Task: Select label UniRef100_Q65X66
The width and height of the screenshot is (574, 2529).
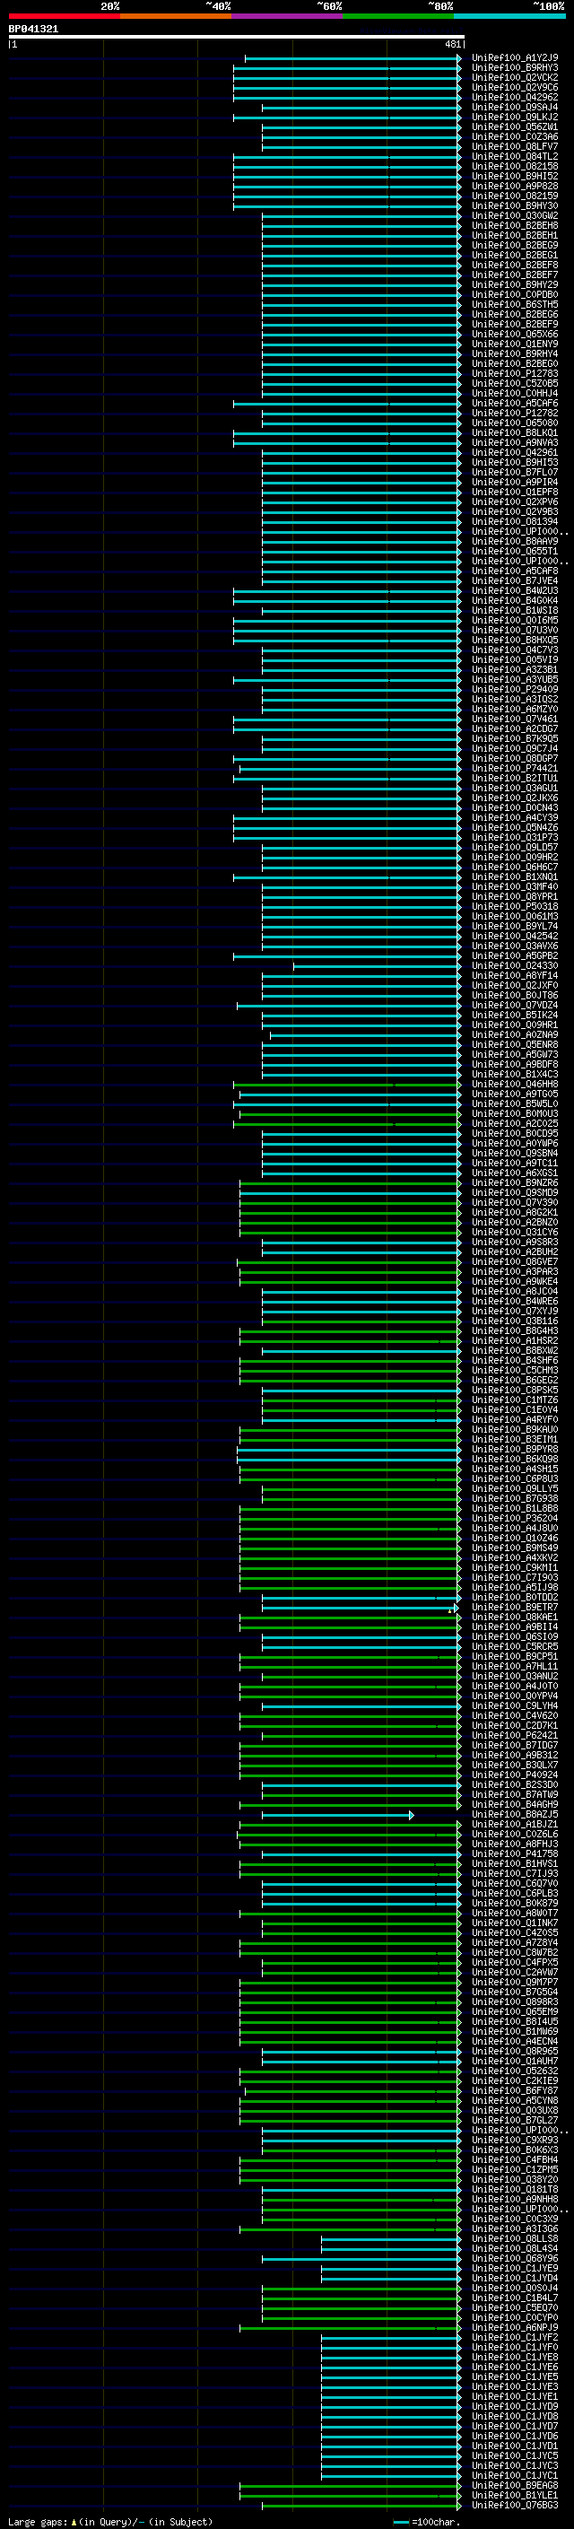Action: coord(515,334)
